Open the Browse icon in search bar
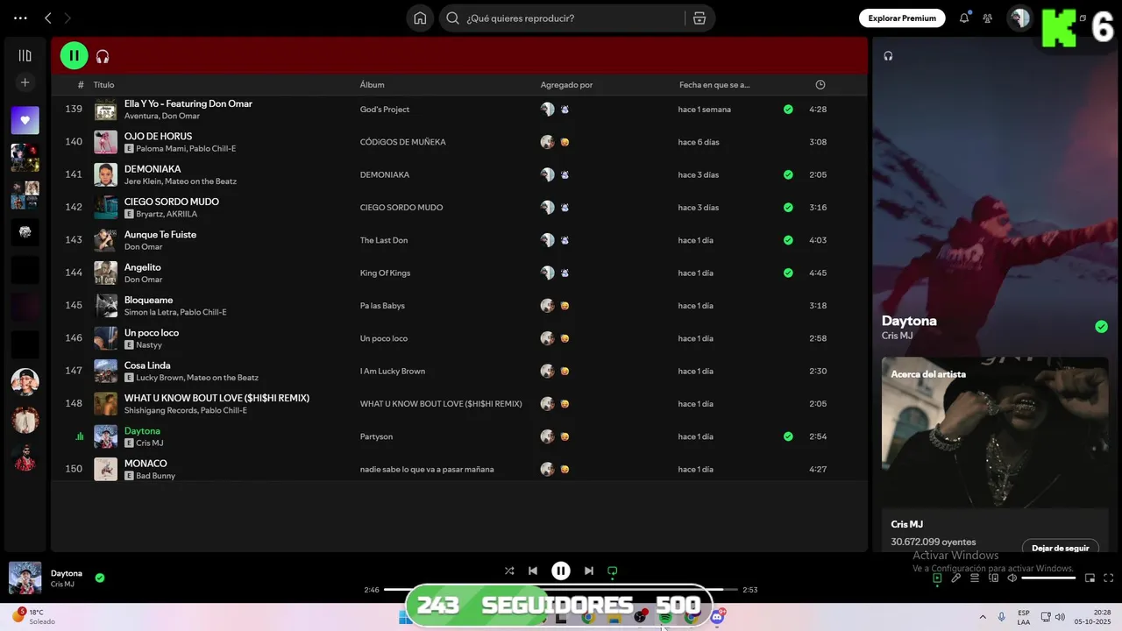1122x631 pixels. [x=699, y=18]
